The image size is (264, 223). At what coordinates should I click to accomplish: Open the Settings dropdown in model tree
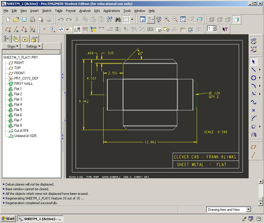click(x=33, y=46)
